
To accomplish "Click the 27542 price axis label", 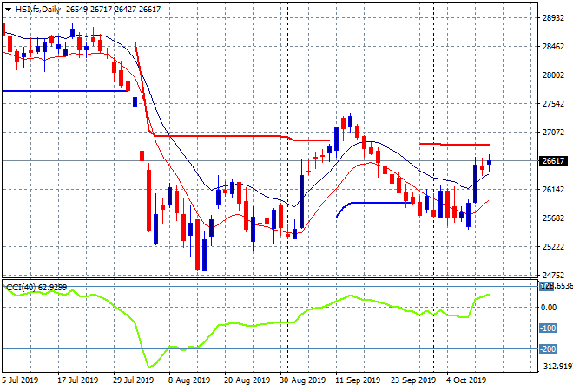I will (553, 104).
